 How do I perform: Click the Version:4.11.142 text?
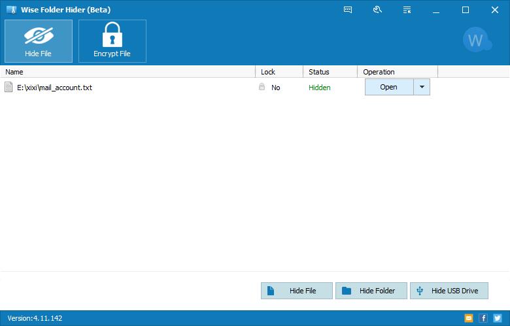coord(35,318)
